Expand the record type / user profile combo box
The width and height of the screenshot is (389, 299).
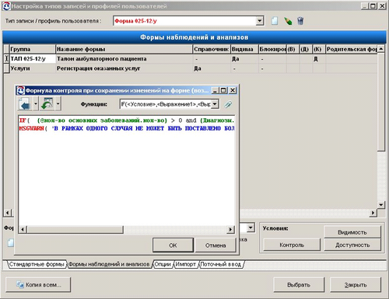pos(259,21)
